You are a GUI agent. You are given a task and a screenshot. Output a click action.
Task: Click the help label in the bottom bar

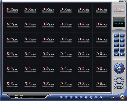click(x=112, y=97)
